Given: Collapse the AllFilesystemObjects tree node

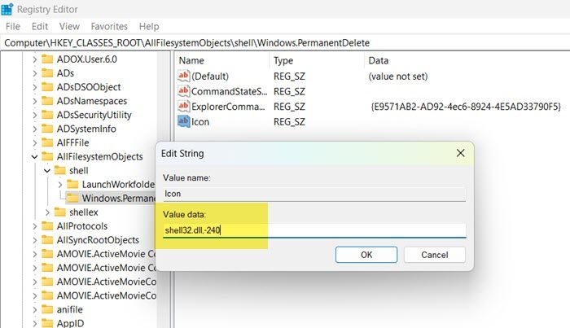Looking at the screenshot, I should point(33,156).
